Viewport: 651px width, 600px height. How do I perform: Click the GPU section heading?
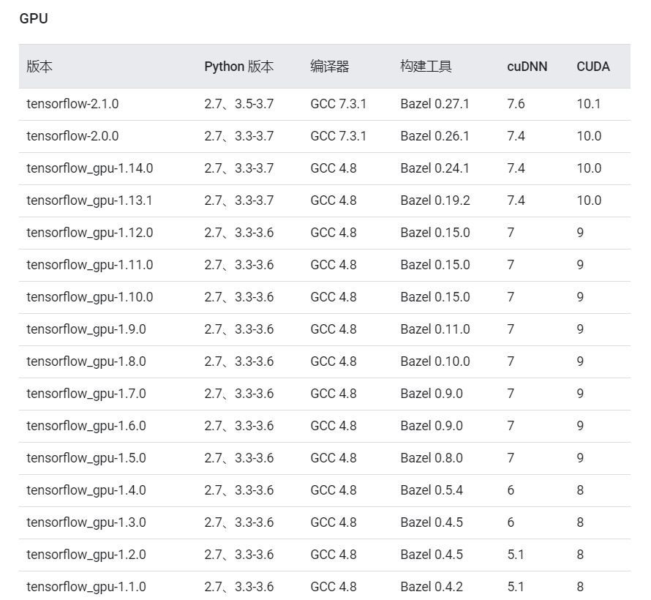tap(34, 19)
